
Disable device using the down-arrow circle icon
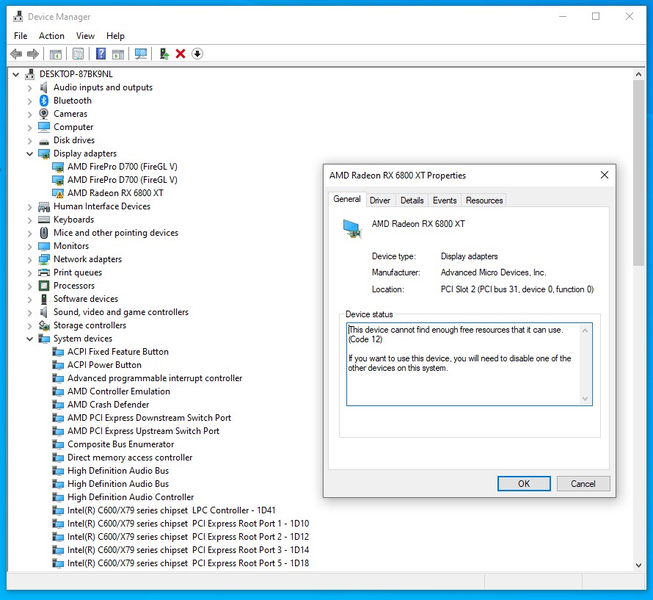click(x=197, y=54)
